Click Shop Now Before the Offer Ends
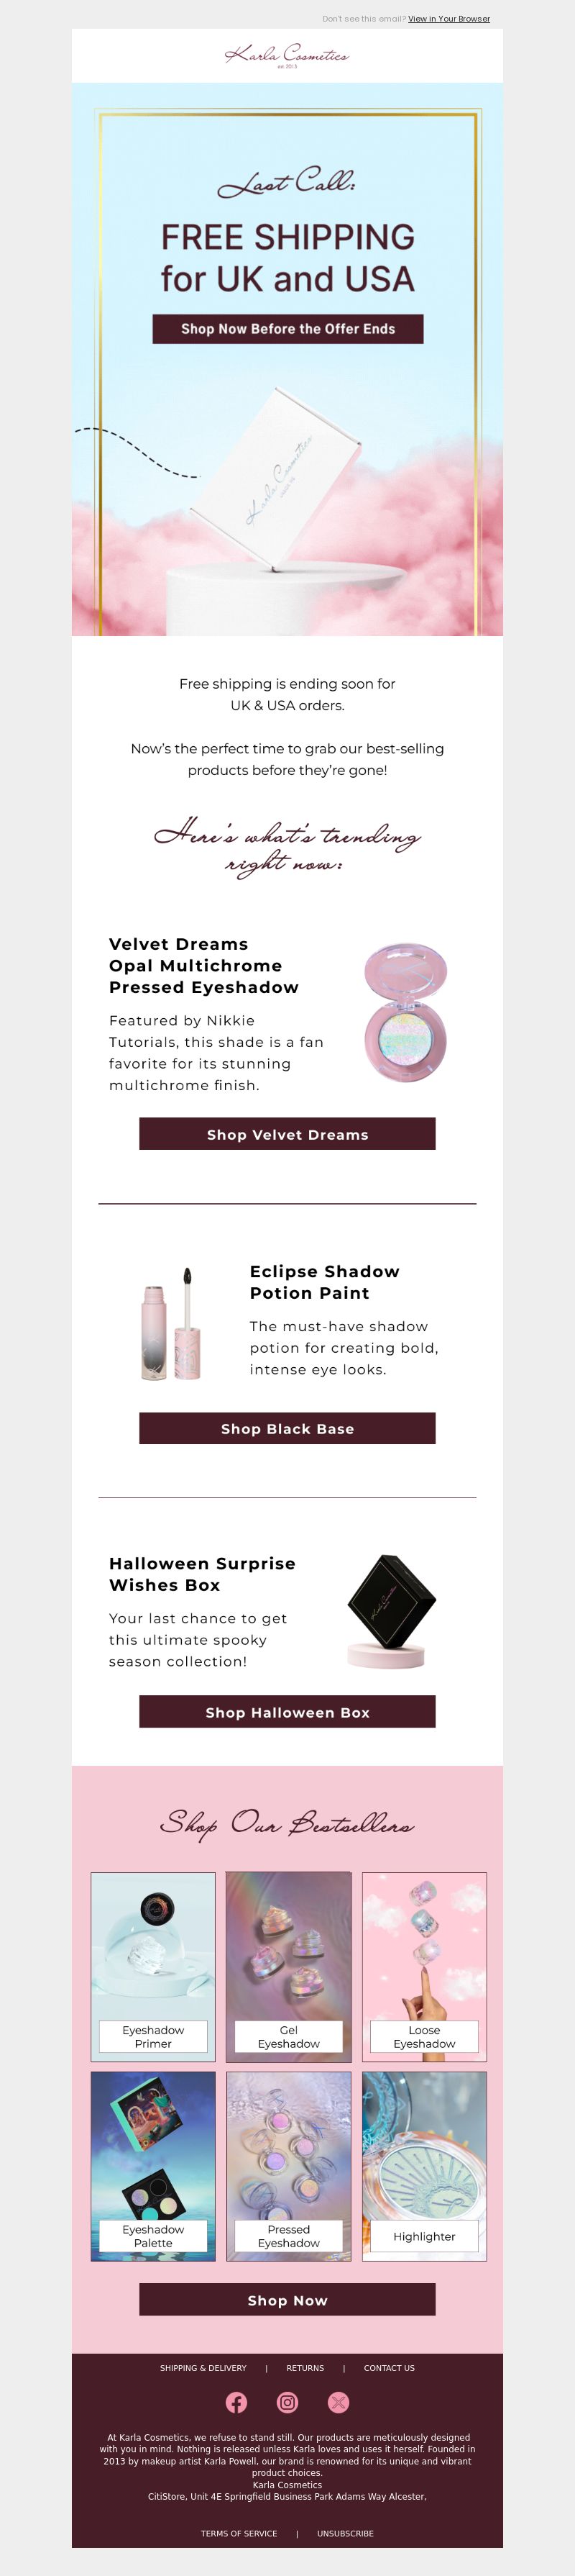Screen dimensions: 575x2576 click(x=287, y=329)
